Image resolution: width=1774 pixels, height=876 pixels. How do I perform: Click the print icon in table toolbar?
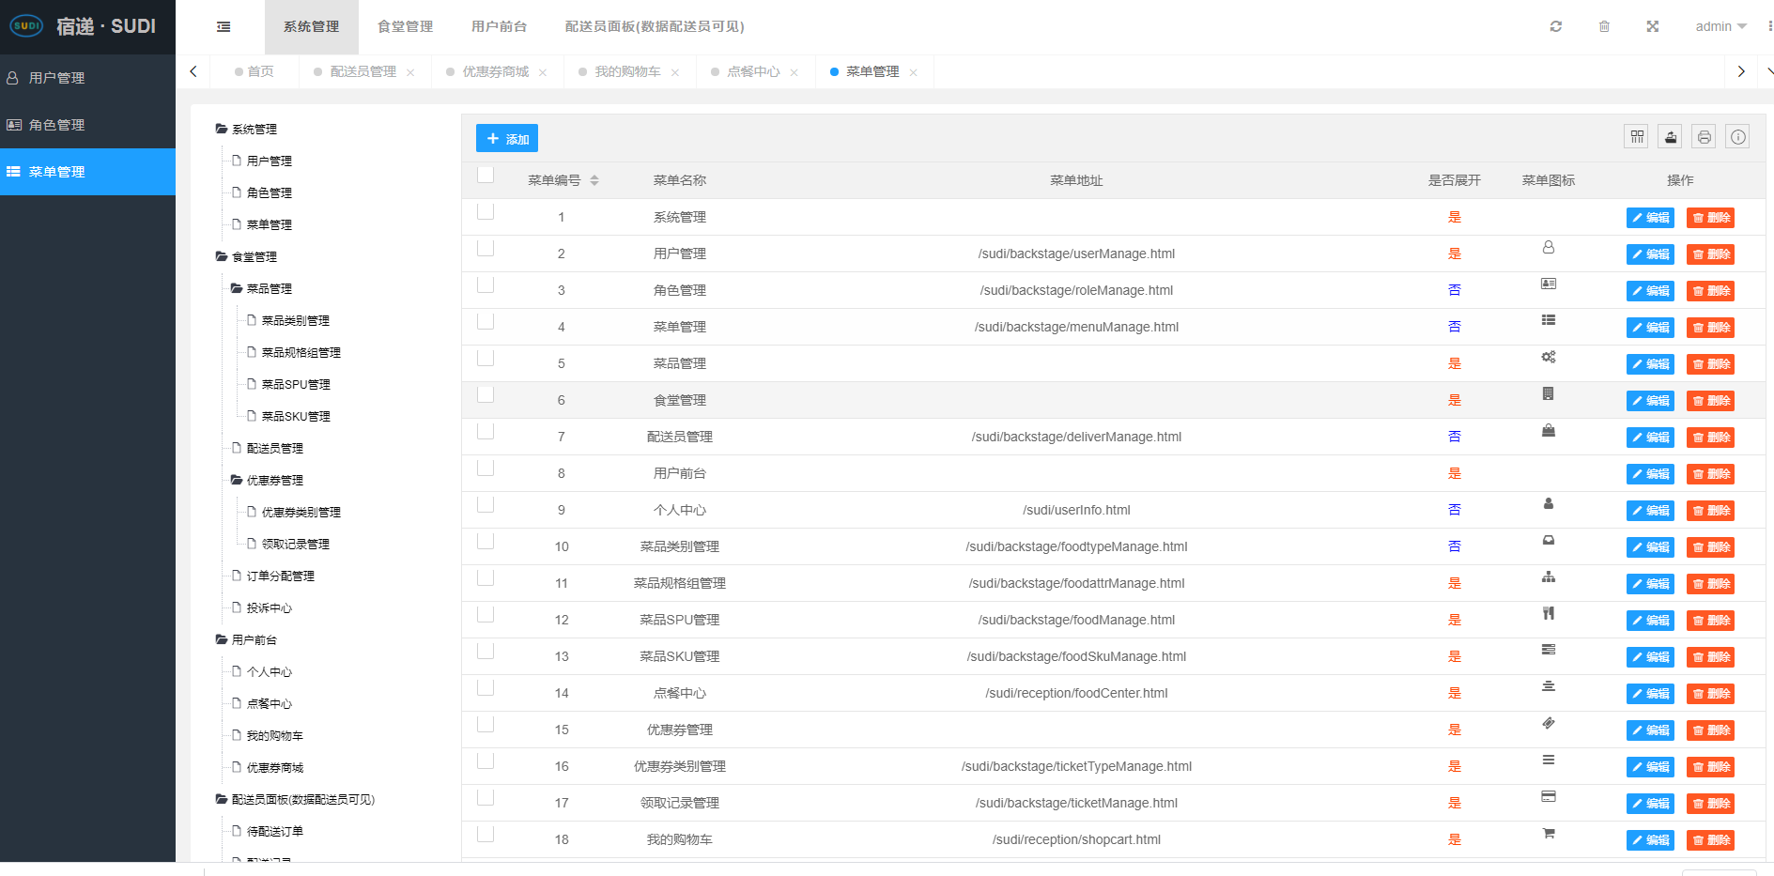pyautogui.click(x=1705, y=137)
